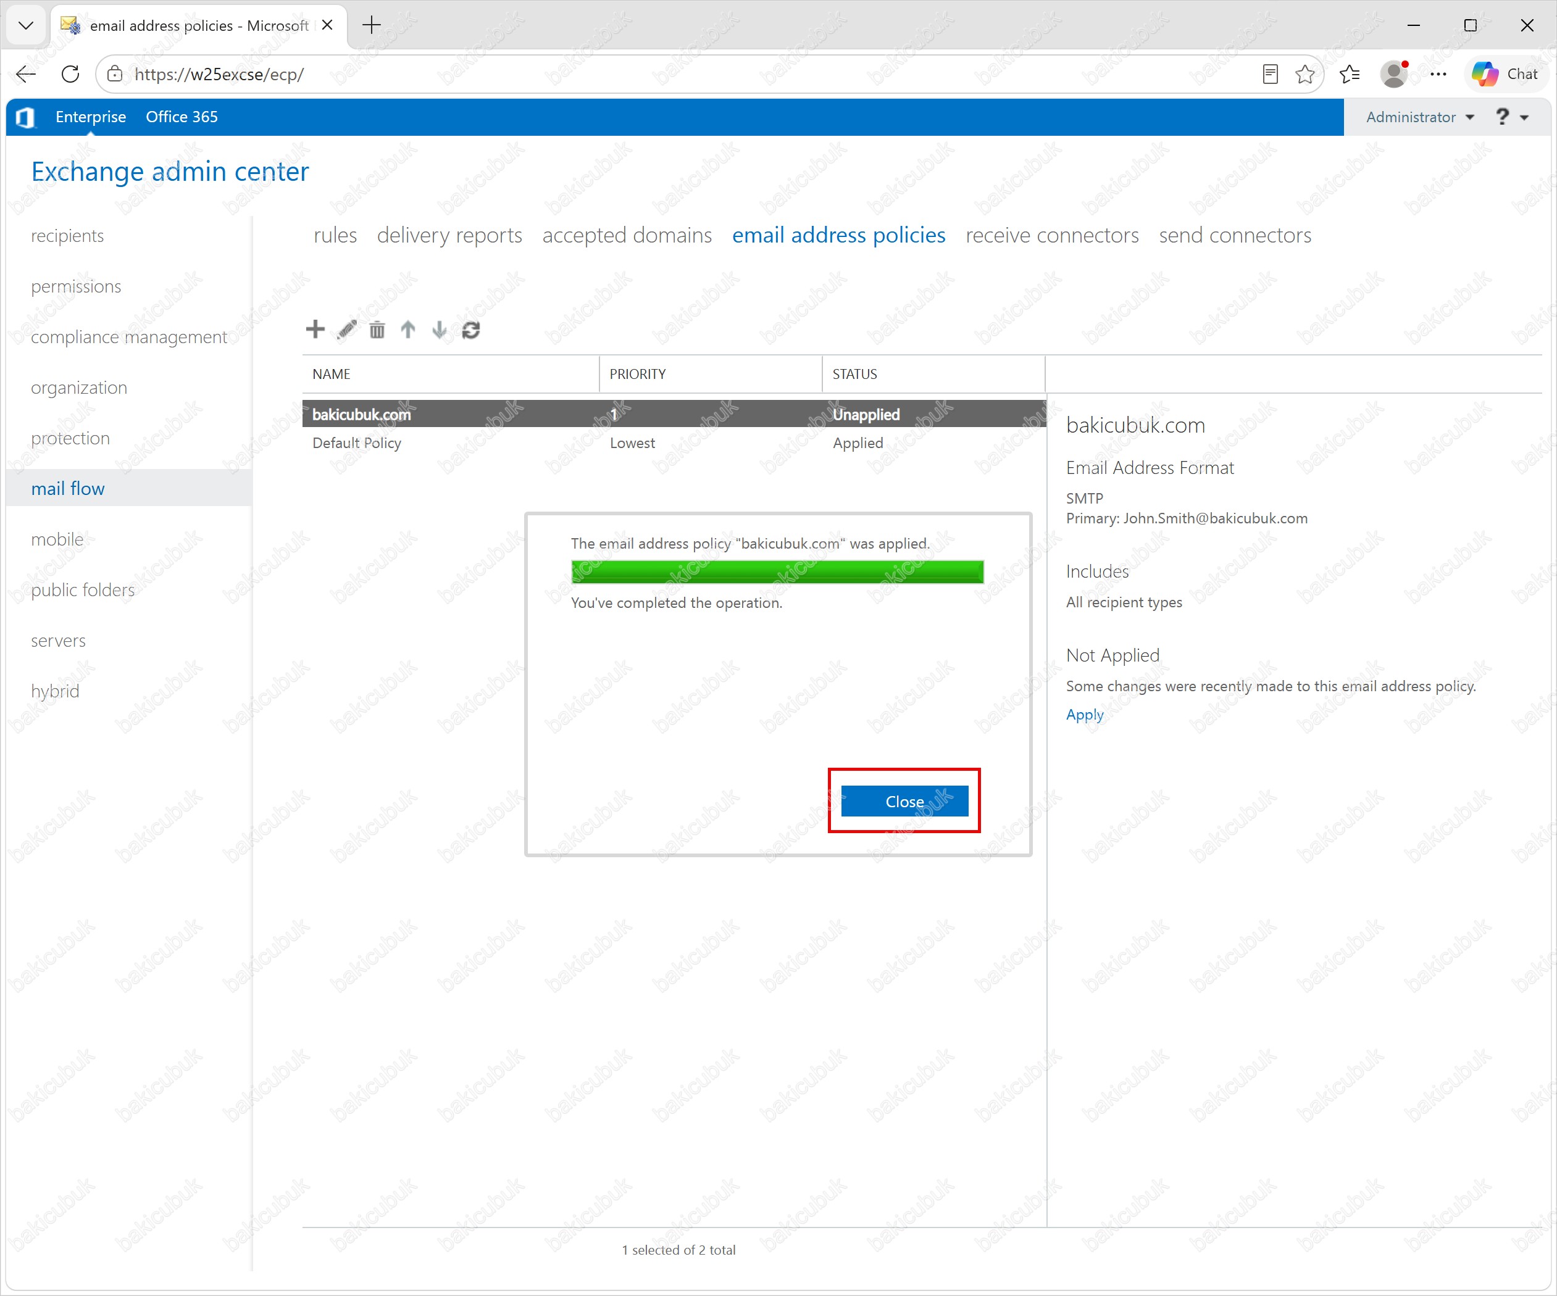Click the green progress bar
The width and height of the screenshot is (1557, 1296).
click(777, 572)
